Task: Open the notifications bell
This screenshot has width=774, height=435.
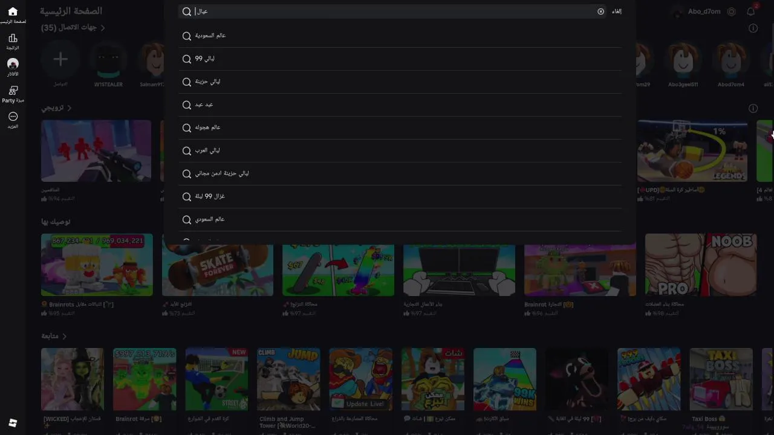Action: coord(750,11)
